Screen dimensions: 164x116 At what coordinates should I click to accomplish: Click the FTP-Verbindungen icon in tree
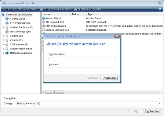tap(7, 23)
